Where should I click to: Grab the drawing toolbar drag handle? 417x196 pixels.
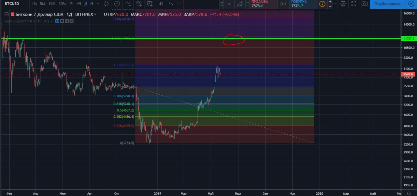[222, 4]
